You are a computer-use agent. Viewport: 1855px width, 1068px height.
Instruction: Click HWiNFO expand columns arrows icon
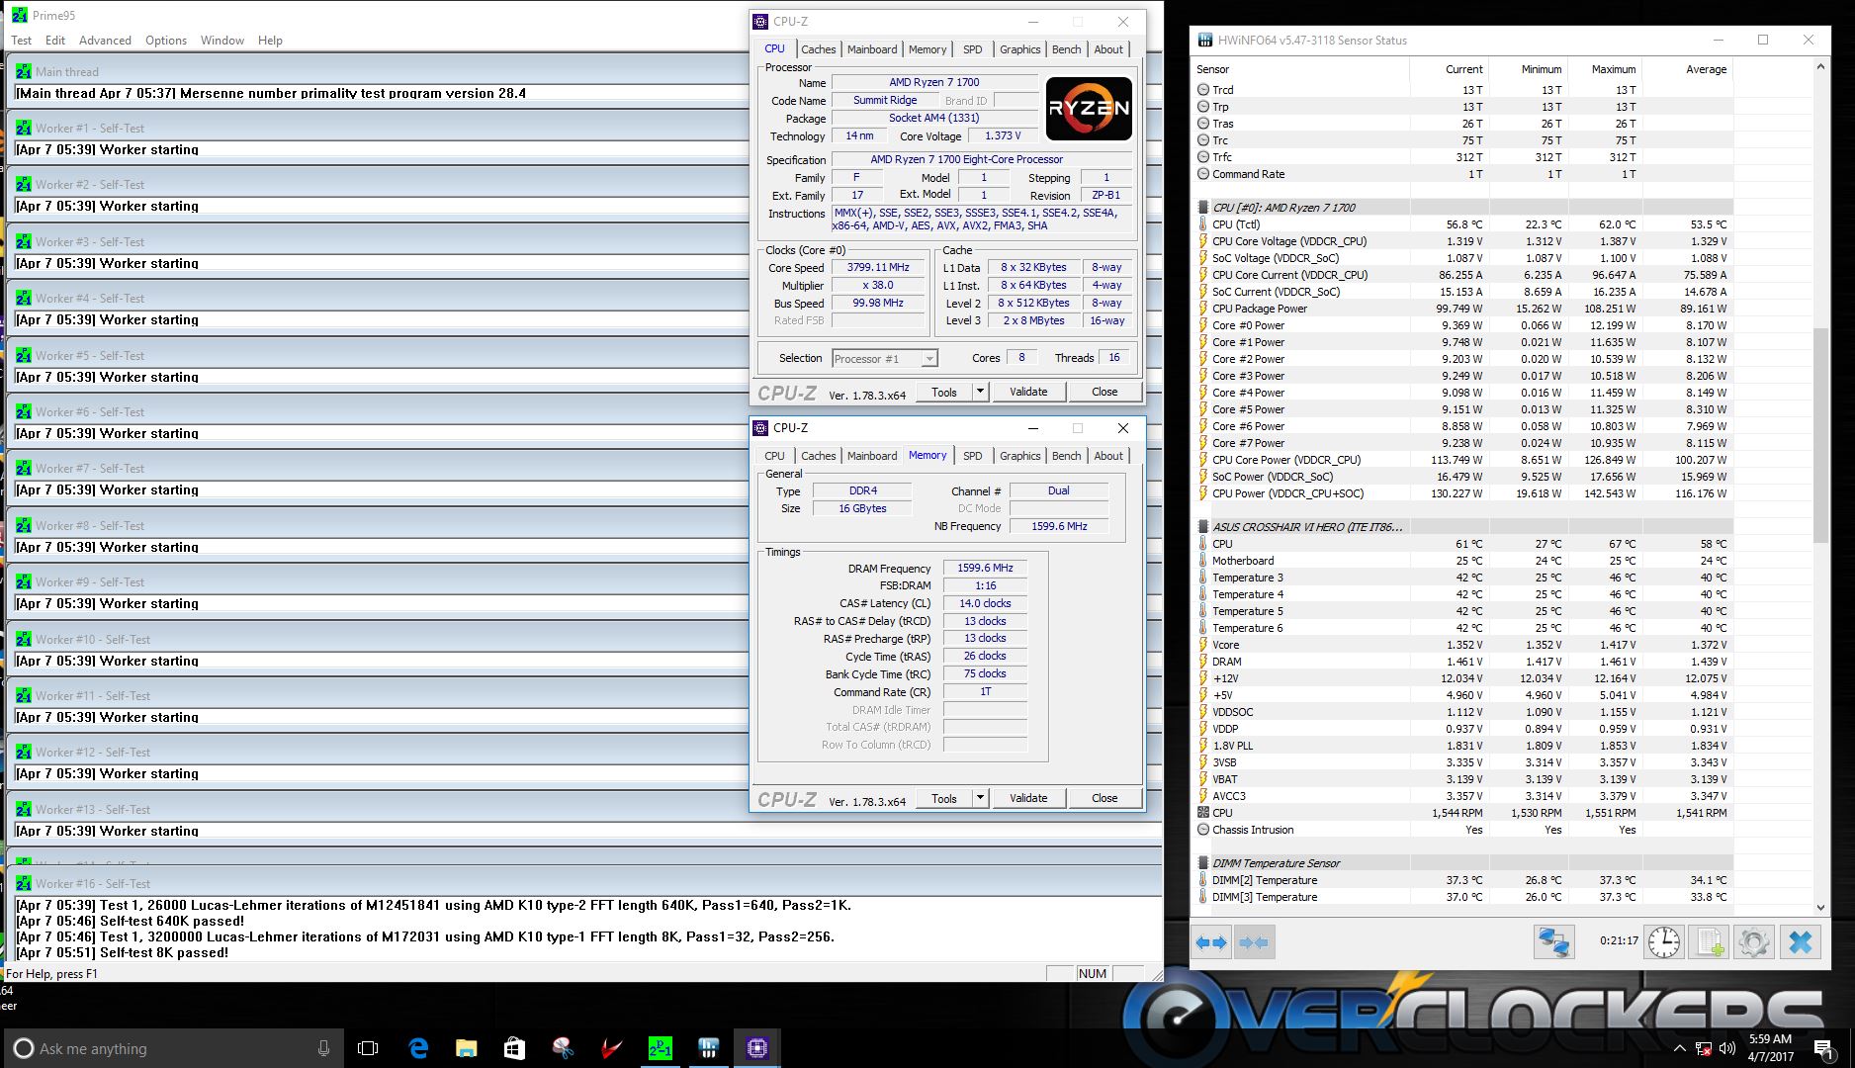click(1211, 942)
